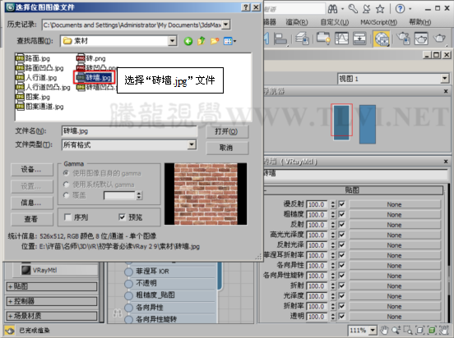Select the 砖墙.jpg file
The width and height of the screenshot is (454, 338).
coord(94,77)
